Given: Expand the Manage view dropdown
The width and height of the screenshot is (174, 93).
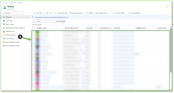Looking at the screenshot, I should click(x=108, y=13).
